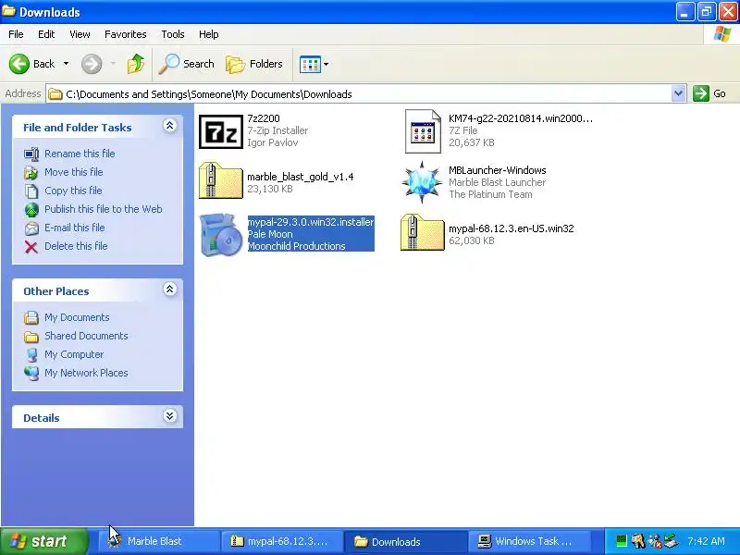The width and height of the screenshot is (740, 555).
Task: Click the Copy this file icon
Action: tap(31, 191)
